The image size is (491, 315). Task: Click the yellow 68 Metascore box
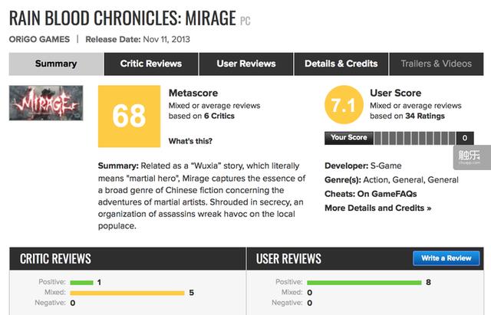(x=129, y=116)
